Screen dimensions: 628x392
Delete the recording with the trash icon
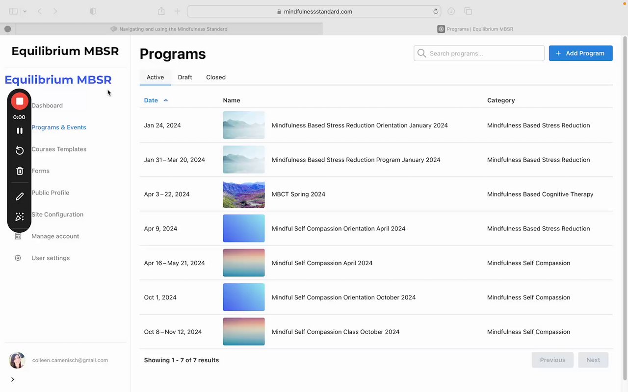[20, 171]
